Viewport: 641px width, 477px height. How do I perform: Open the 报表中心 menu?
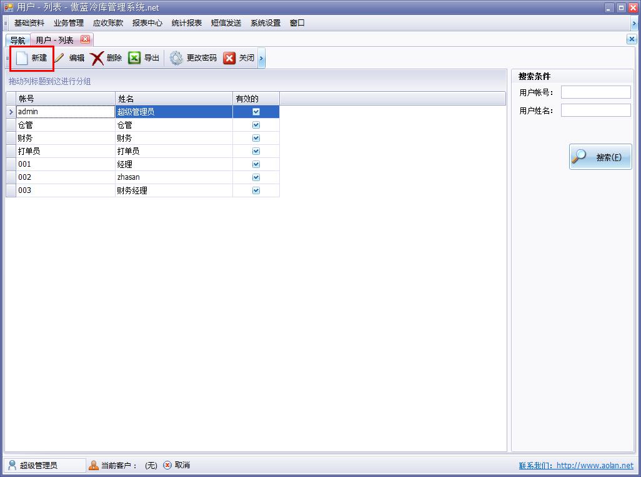coord(147,23)
